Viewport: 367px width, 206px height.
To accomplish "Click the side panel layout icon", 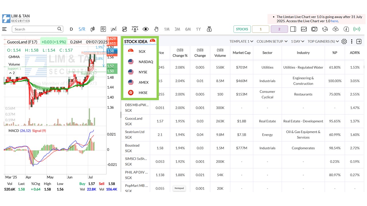I will click(x=293, y=29).
